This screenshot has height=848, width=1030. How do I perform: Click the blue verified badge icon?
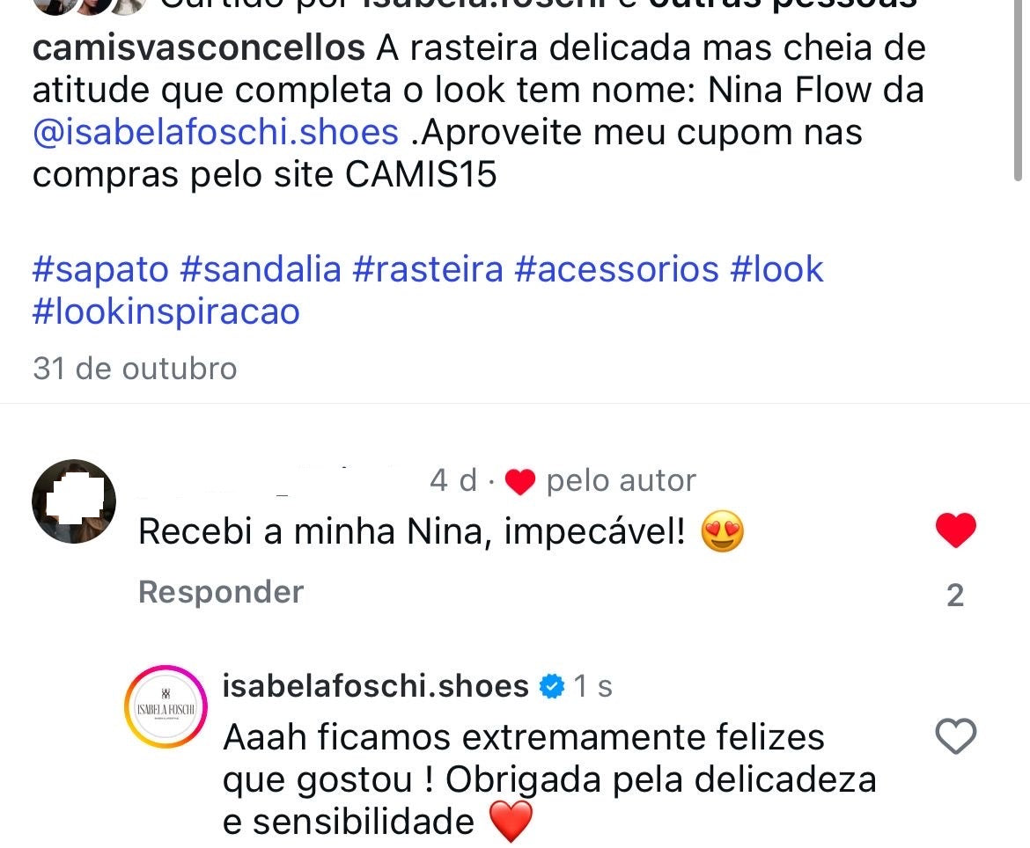click(552, 686)
